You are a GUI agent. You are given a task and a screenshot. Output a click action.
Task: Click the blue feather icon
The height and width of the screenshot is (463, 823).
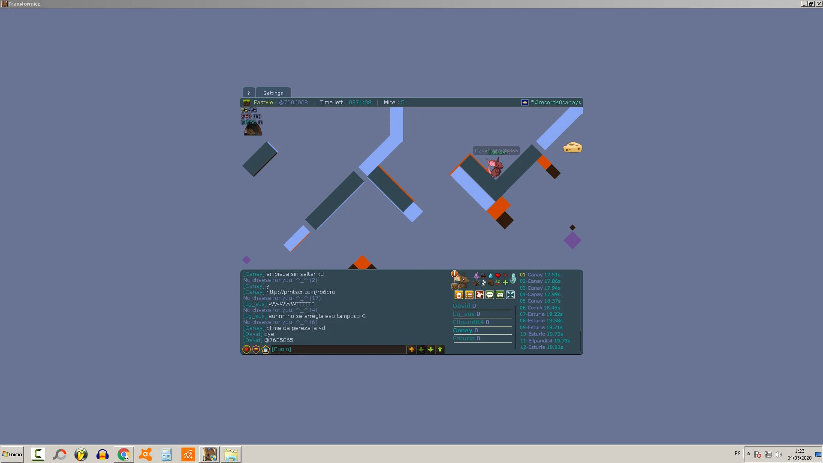(x=513, y=278)
